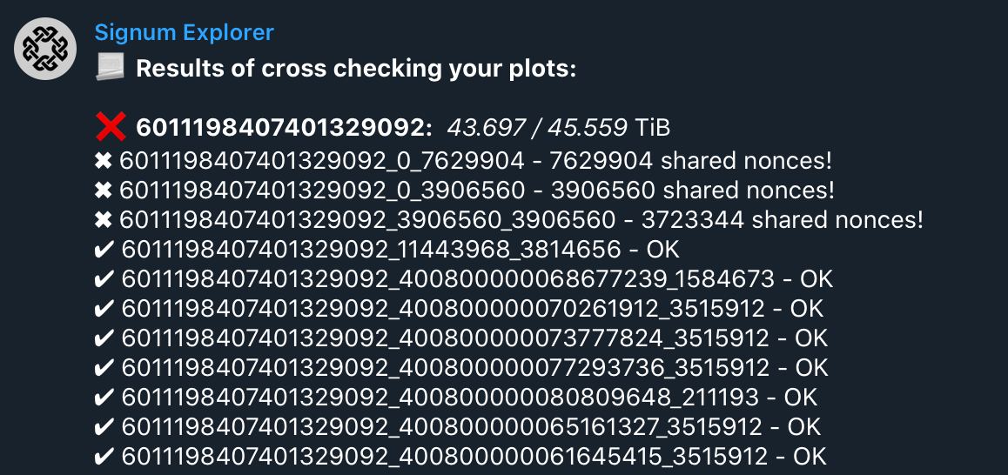Click the check mark beside plot 40080000068677239_1584673
The height and width of the screenshot is (475, 1008).
click(103, 279)
